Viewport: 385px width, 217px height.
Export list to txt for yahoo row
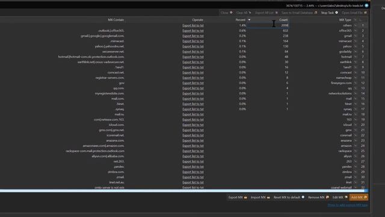[x=193, y=46]
